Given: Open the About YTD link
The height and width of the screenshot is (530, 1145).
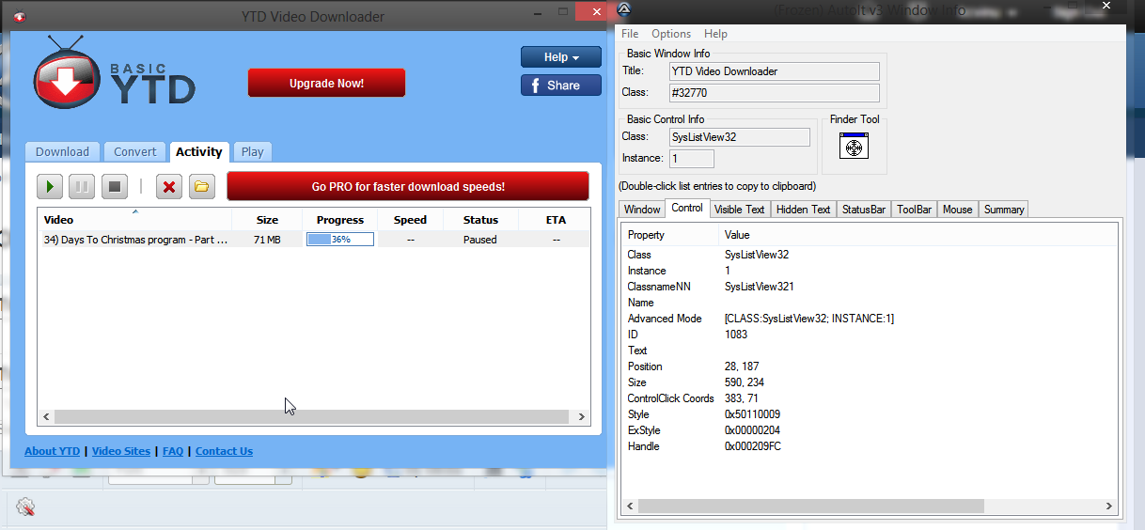Looking at the screenshot, I should pos(52,451).
